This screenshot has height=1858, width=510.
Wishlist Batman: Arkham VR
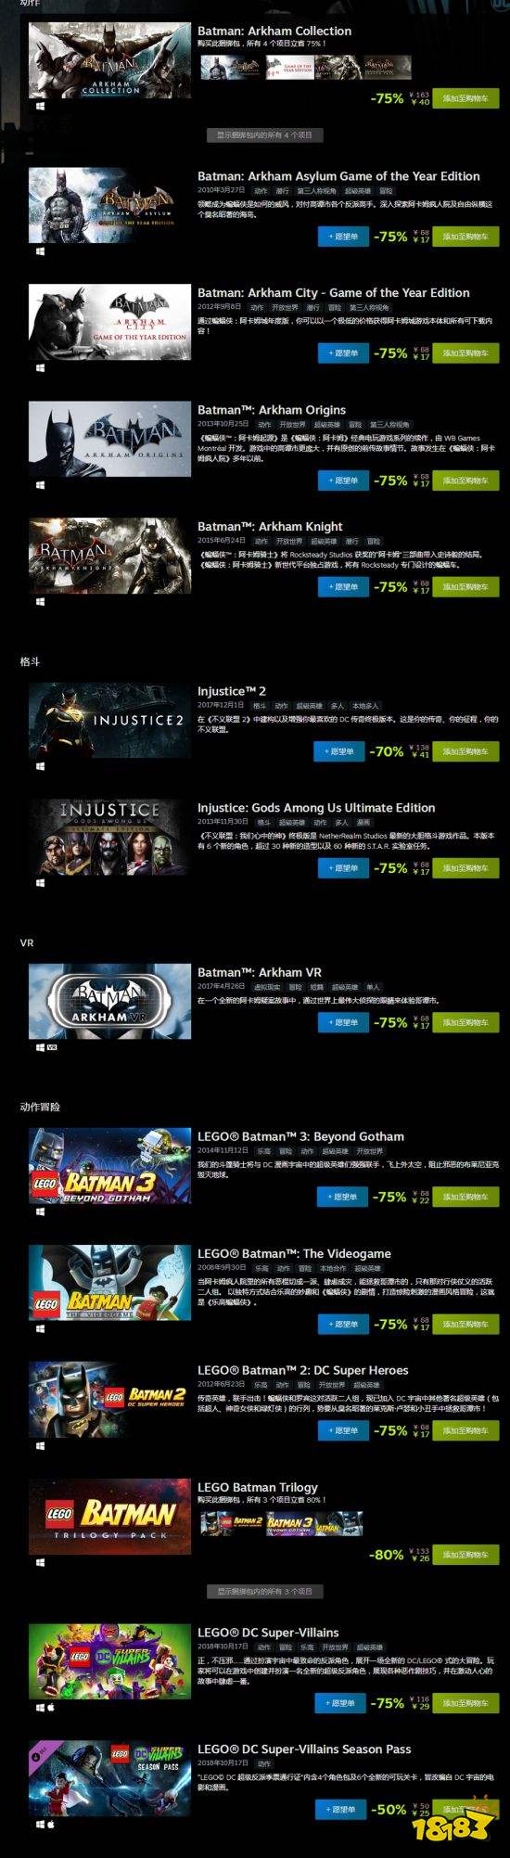click(341, 1022)
